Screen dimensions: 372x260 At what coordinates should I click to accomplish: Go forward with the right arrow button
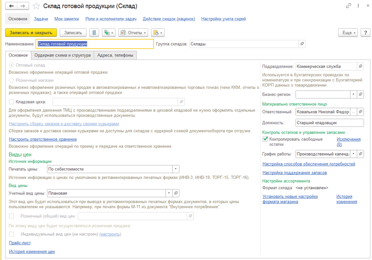pyautogui.click(x=23, y=6)
